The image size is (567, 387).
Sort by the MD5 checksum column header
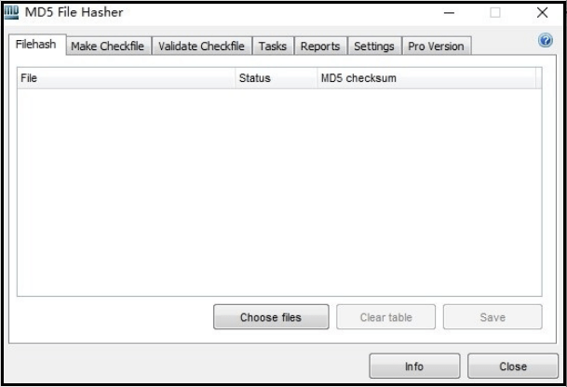(x=426, y=78)
